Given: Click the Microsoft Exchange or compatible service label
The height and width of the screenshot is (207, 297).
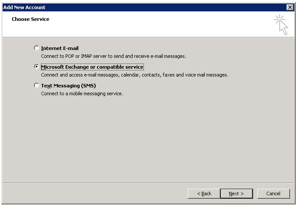Looking at the screenshot, I should (x=92, y=67).
